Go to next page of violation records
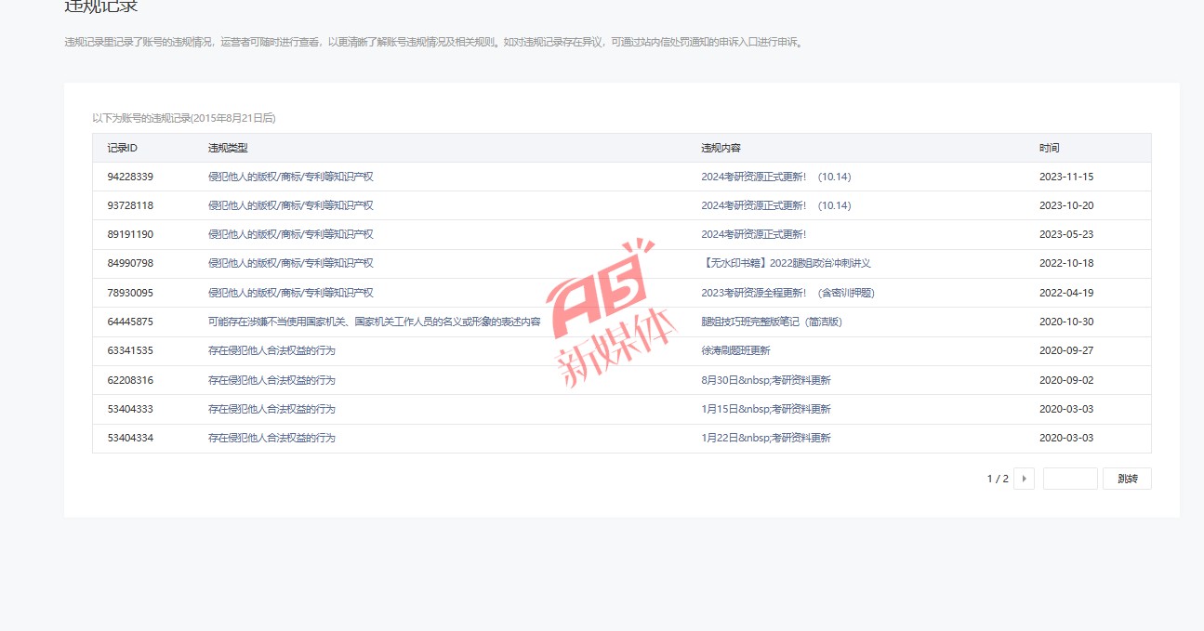Screen dimensions: 1204x631 pyautogui.click(x=1024, y=479)
